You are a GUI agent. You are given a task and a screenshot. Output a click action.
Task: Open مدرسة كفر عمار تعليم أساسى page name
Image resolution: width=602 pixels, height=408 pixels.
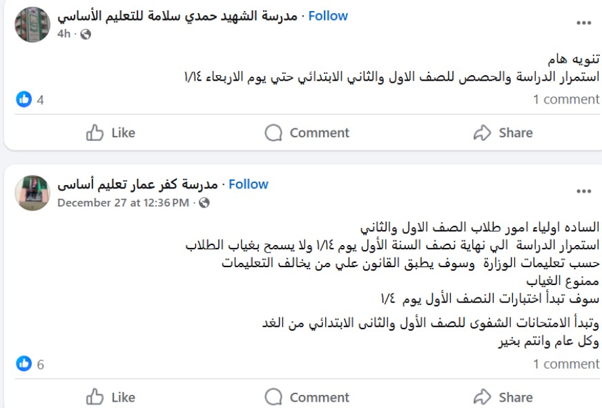coord(137,184)
